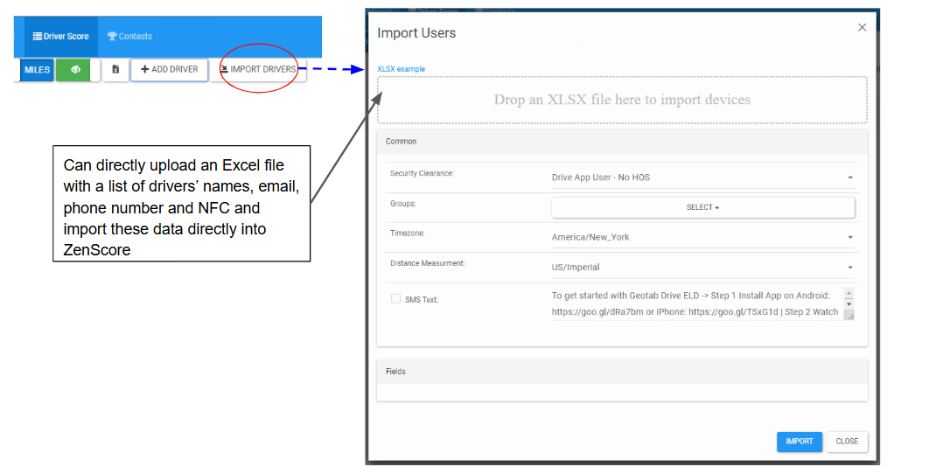943x474 pixels.
Task: Select the MILES button
Action: coord(38,70)
